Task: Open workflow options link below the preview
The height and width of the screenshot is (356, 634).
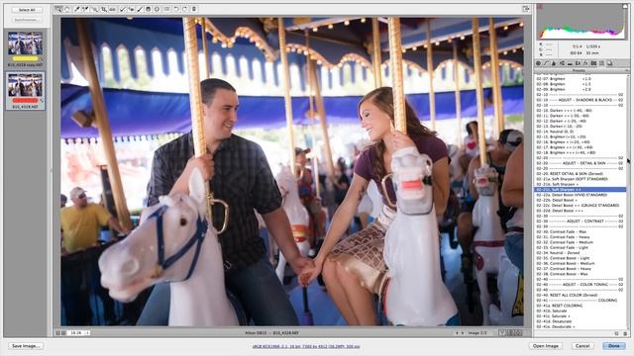Action: click(306, 346)
